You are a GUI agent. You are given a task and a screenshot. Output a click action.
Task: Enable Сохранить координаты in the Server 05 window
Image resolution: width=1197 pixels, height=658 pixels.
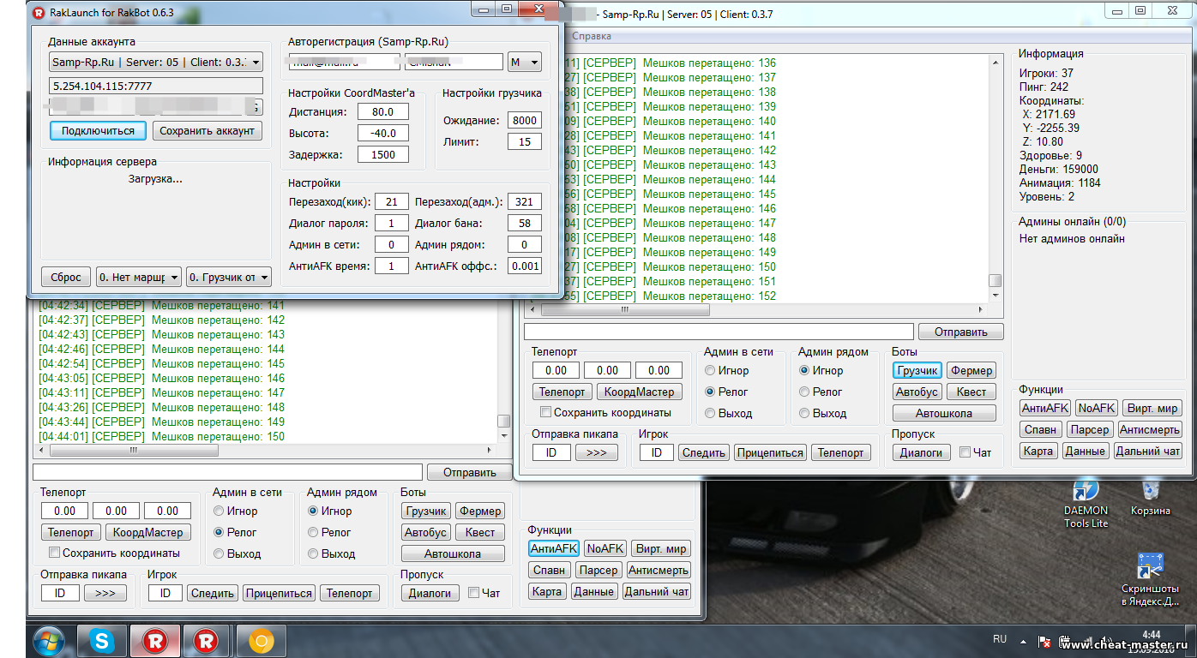coord(545,413)
